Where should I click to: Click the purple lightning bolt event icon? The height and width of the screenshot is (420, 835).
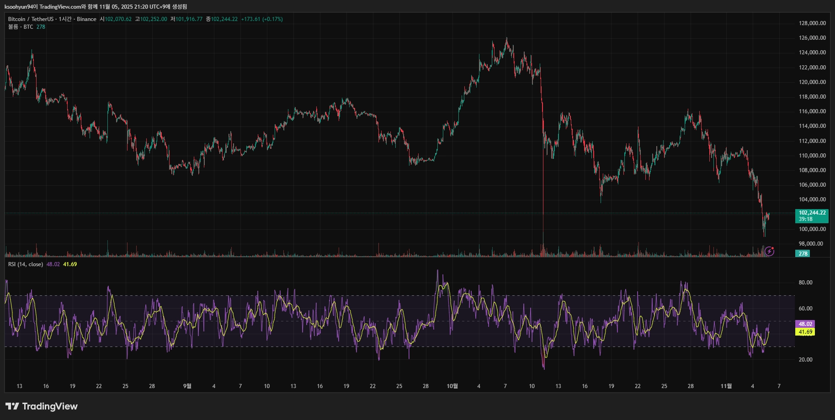[x=770, y=251]
